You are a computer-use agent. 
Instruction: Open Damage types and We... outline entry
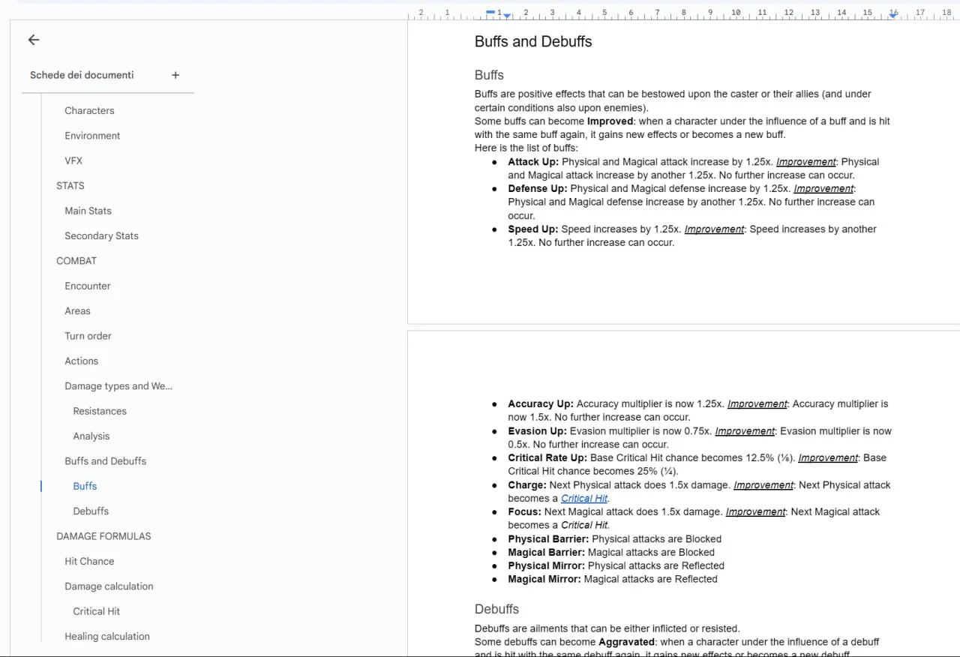pos(118,386)
